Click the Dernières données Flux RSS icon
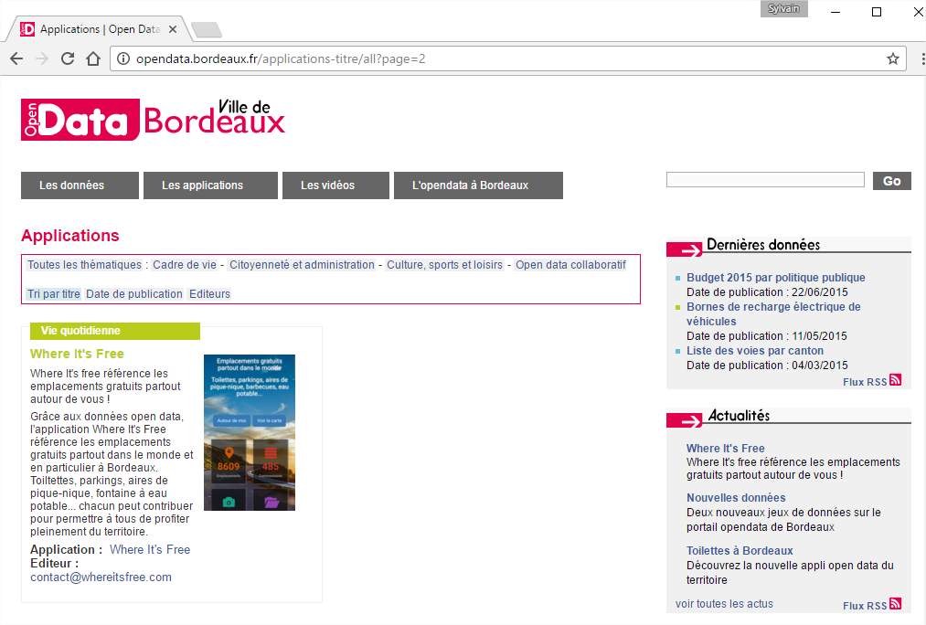This screenshot has height=625, width=926. click(x=895, y=379)
